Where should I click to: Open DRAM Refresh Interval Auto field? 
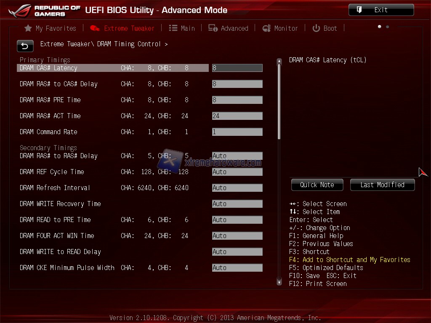237,188
